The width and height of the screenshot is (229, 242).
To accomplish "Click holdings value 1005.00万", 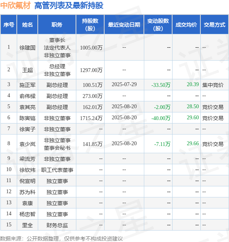I will 91,48.
